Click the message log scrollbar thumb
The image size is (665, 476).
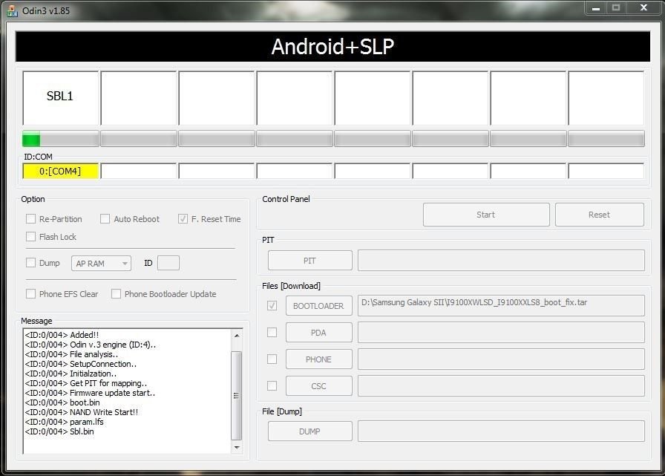click(x=236, y=395)
